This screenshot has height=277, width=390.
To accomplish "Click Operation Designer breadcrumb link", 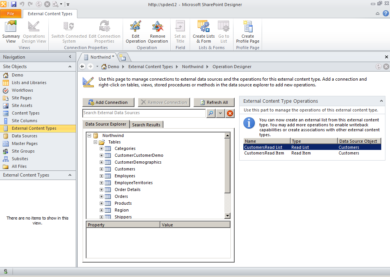I will [232, 67].
